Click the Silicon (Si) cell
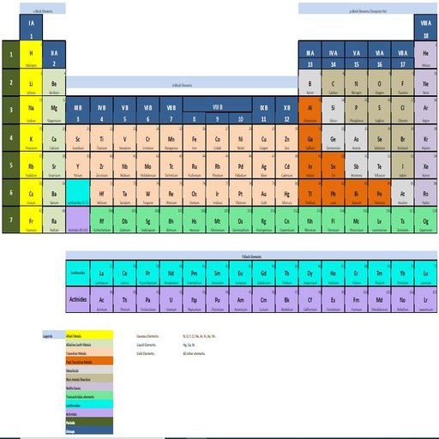Image resolution: width=439 pixels, height=439 pixels. (333, 110)
